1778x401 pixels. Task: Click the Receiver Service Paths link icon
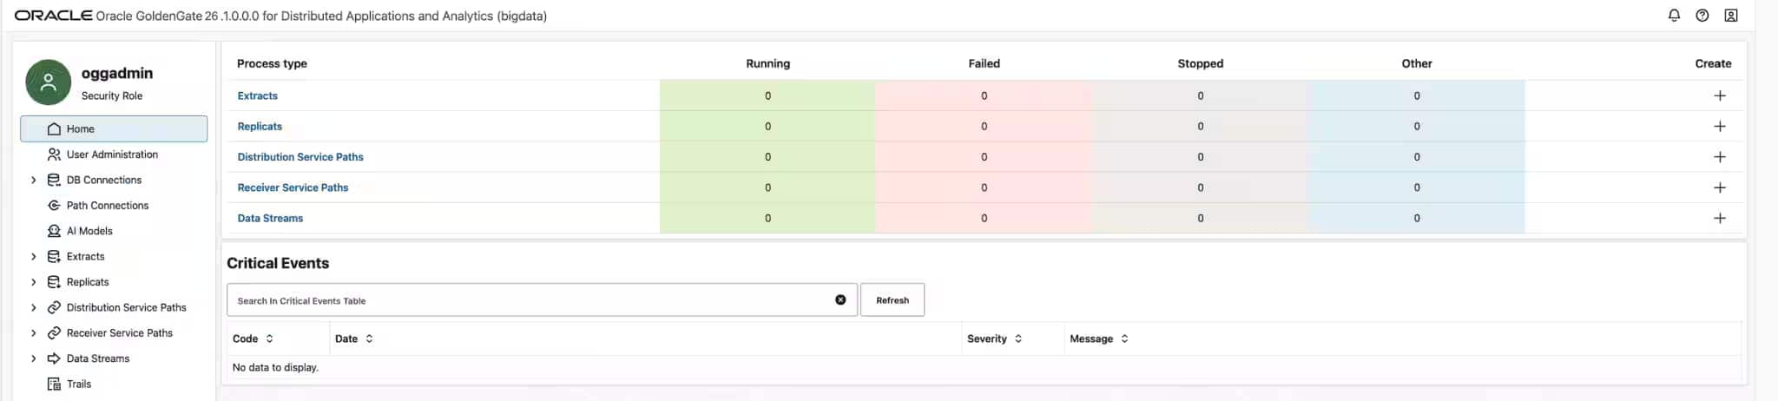point(54,333)
